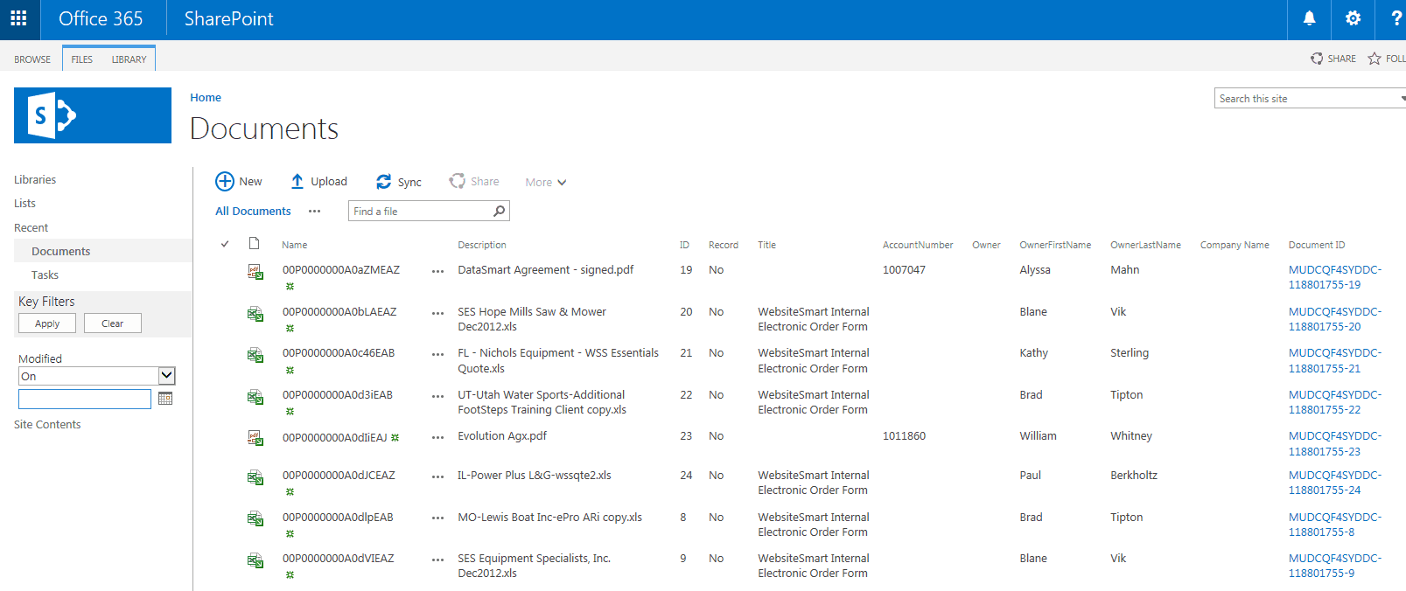Sort by the Description column header
Image resolution: width=1406 pixels, height=591 pixels.
(482, 245)
